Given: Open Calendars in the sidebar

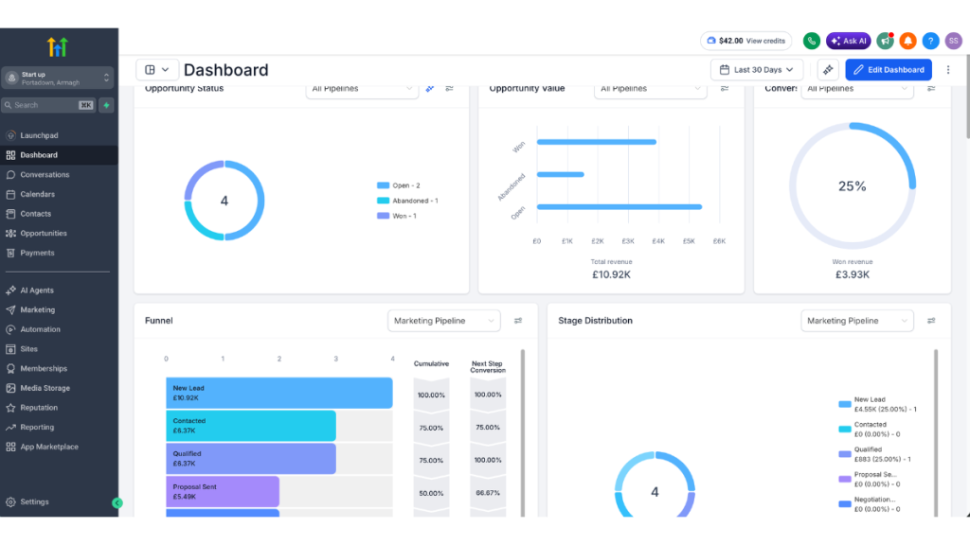Looking at the screenshot, I should click(x=37, y=194).
